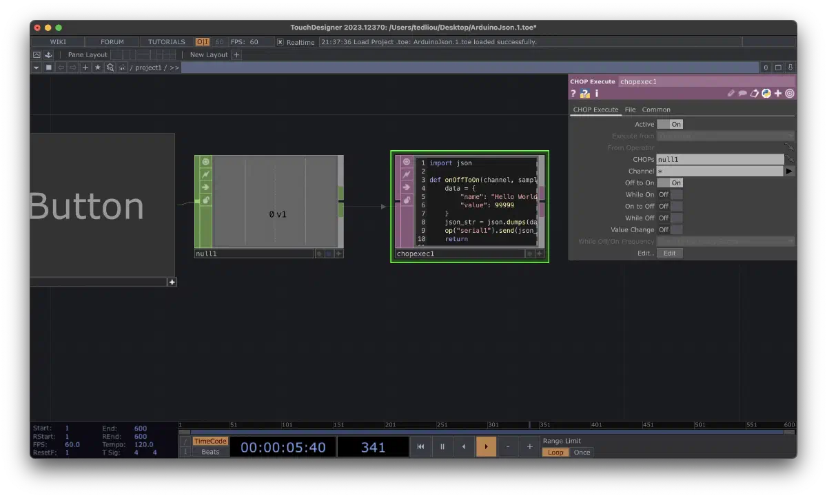827x498 pixels.
Task: Click the bookmark star icon in path bar
Action: tap(97, 68)
